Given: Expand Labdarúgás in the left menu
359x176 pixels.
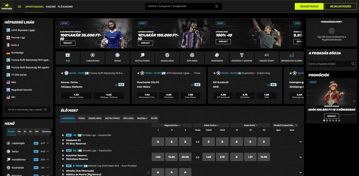Looking at the screenshot, I should point(48,143).
